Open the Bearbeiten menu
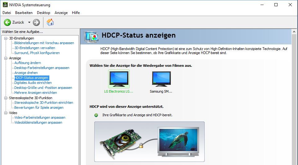Viewport: 298px width, 165px height. click(x=24, y=12)
